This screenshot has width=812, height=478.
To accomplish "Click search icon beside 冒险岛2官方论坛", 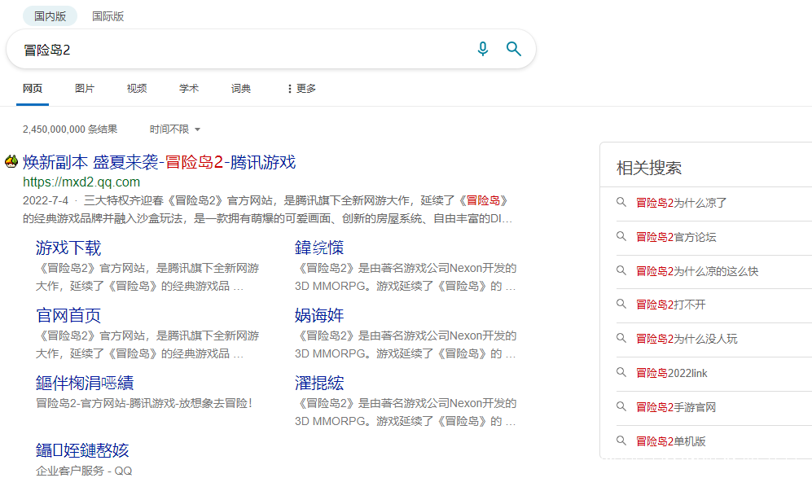I will [x=621, y=237].
